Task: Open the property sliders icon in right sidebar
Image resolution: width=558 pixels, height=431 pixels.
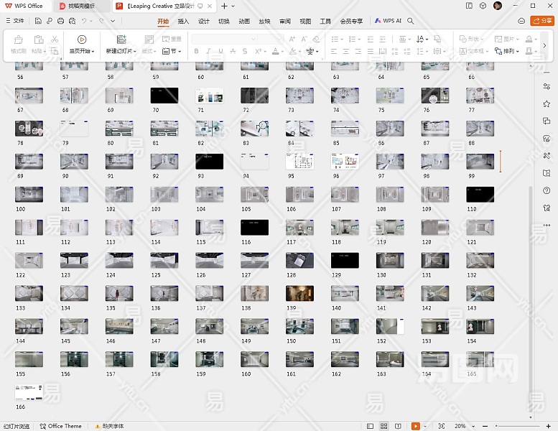Action: pos(547,86)
